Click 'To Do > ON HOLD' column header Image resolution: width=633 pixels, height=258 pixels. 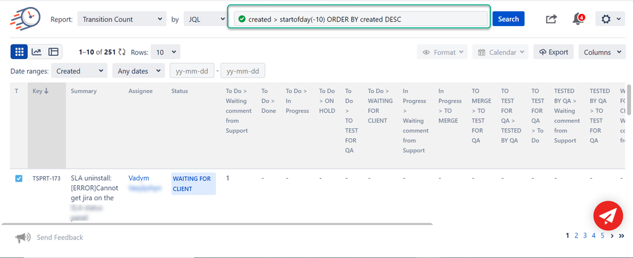pyautogui.click(x=327, y=101)
